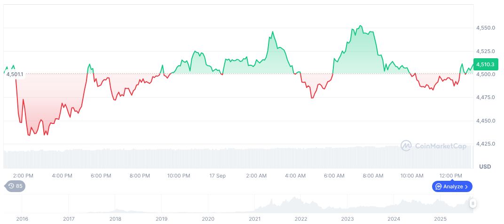Click the 17 Sep date label
This screenshot has height=224, width=504.
(x=218, y=176)
